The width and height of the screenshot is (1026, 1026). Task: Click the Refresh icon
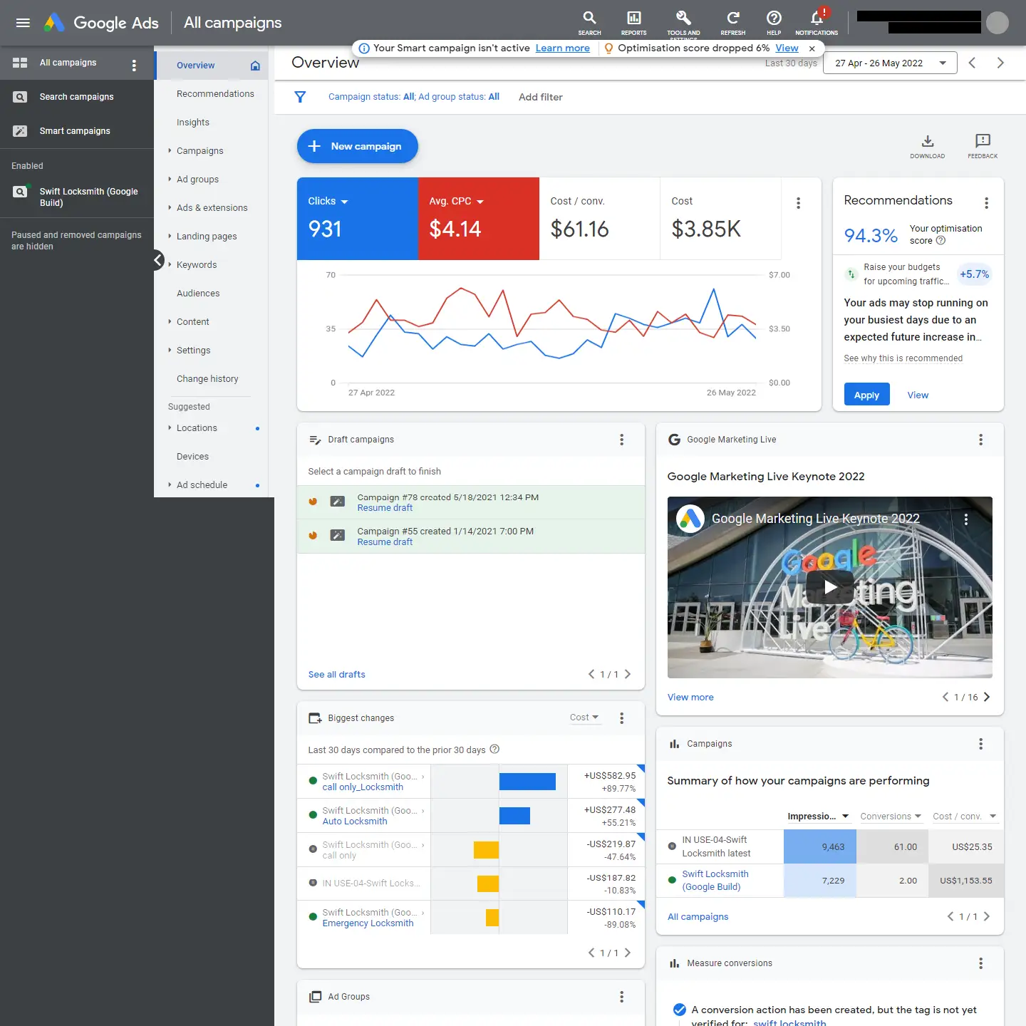[732, 22]
